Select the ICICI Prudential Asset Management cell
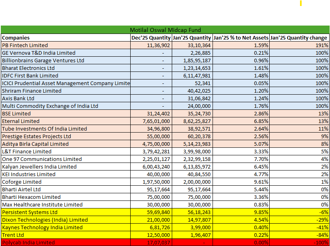 click(66, 83)
